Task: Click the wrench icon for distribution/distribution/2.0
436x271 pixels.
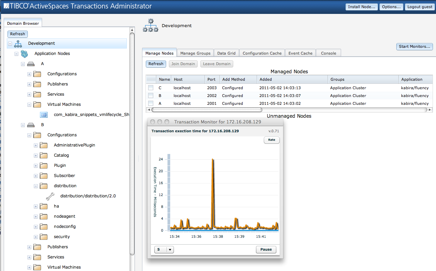Action: click(x=50, y=196)
